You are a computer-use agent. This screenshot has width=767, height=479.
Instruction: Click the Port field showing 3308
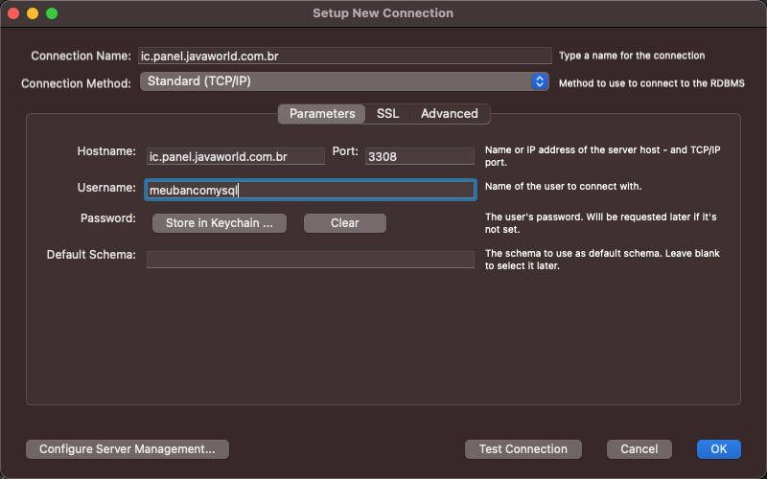click(419, 156)
